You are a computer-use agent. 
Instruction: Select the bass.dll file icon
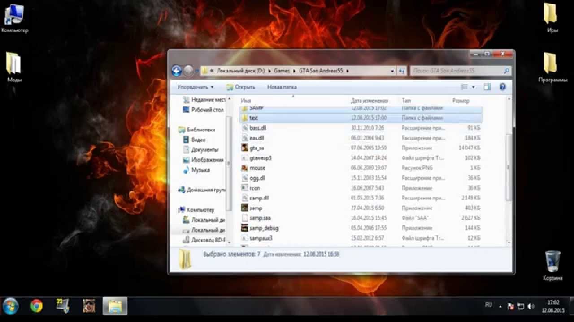[245, 128]
